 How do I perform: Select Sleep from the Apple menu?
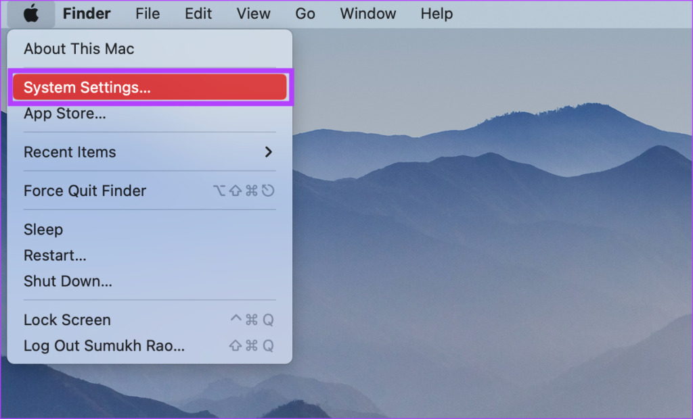(x=150, y=230)
